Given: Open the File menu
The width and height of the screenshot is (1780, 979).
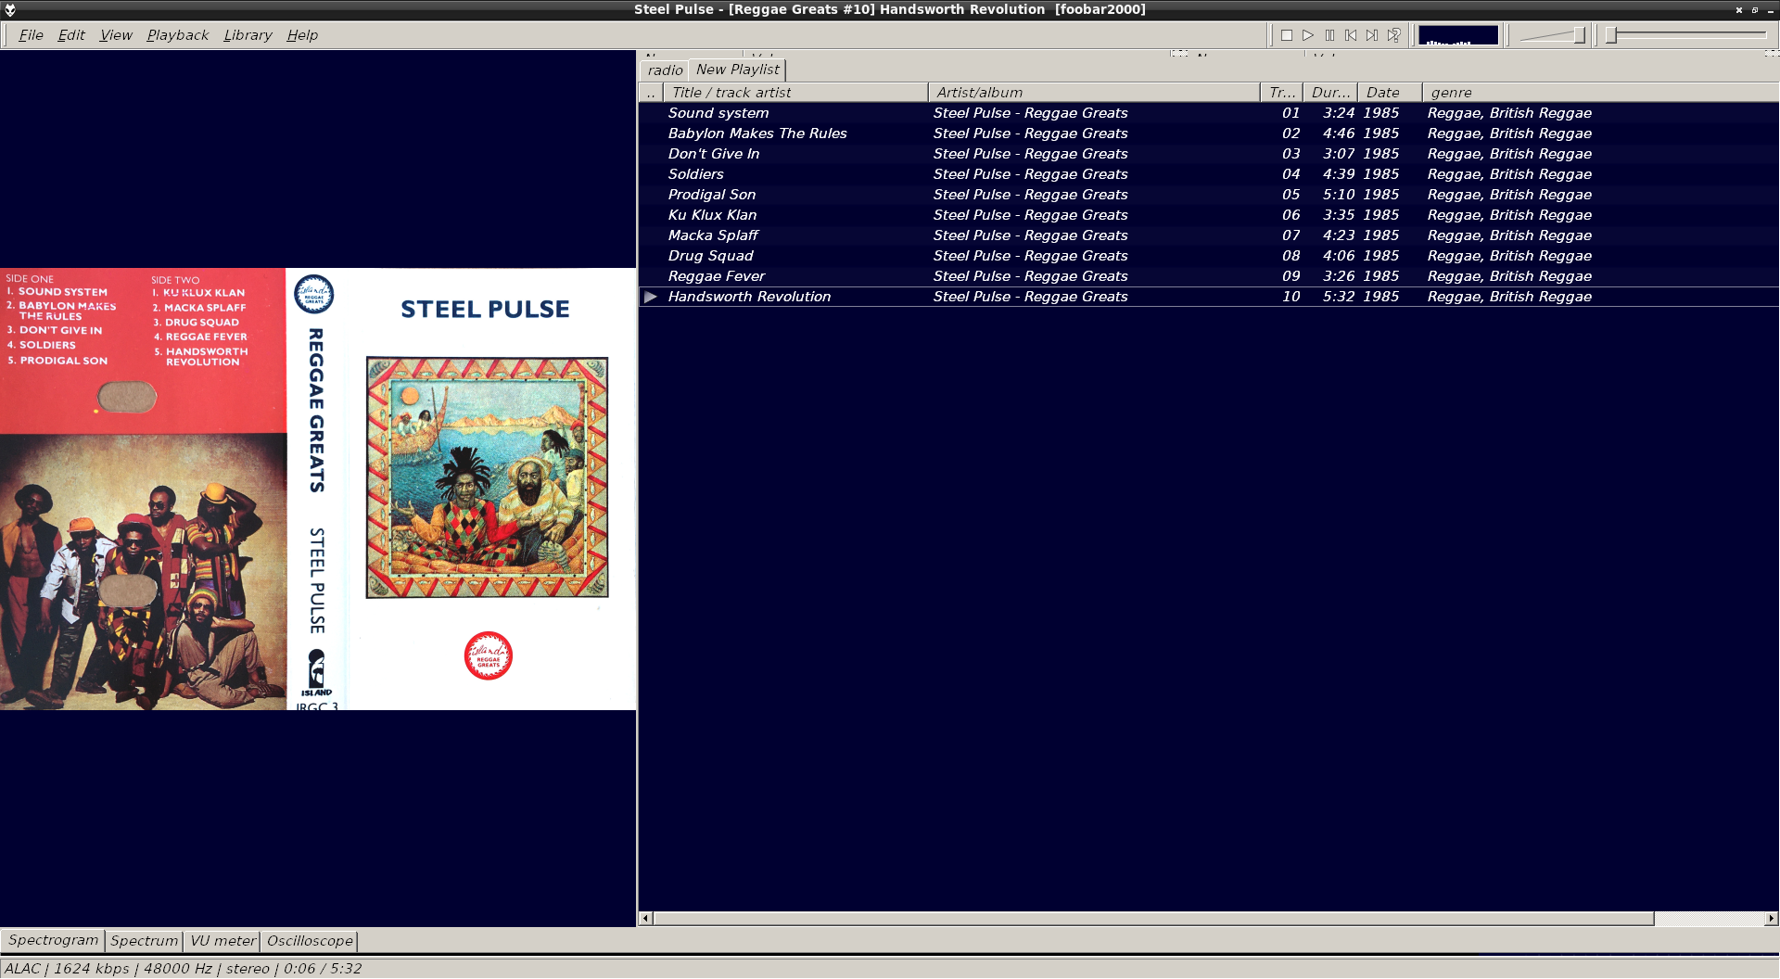Looking at the screenshot, I should click(x=31, y=35).
